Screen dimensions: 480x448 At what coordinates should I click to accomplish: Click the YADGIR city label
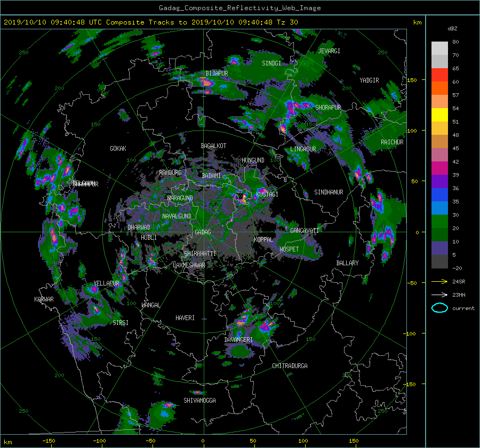click(369, 80)
